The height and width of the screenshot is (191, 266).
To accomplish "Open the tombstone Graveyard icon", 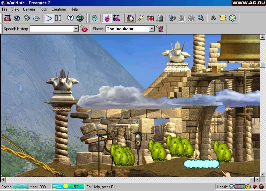I will tap(160, 18).
